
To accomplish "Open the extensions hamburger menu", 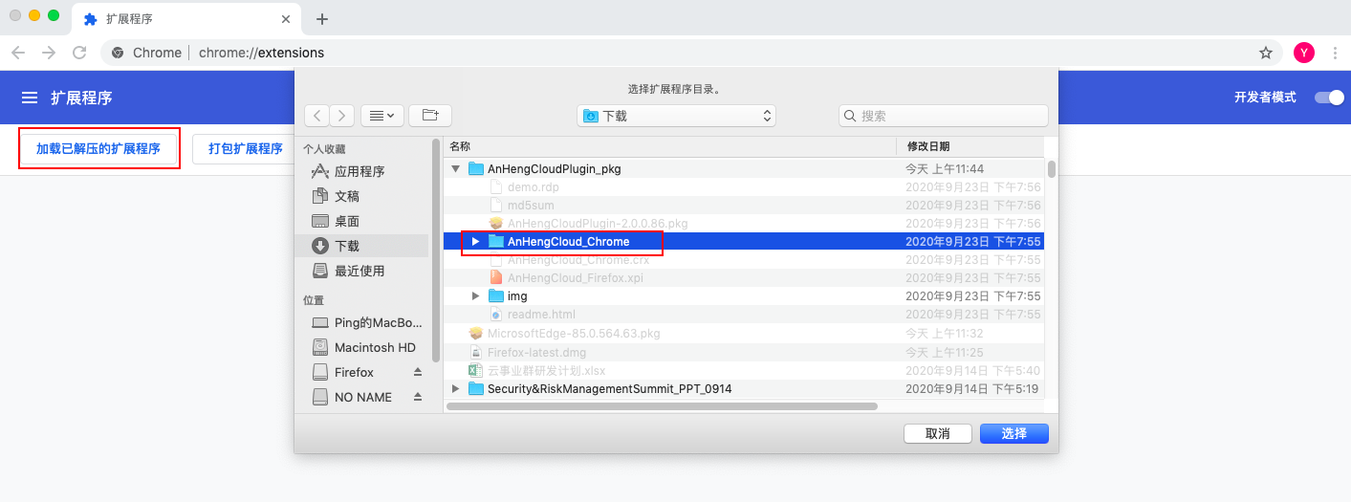I will (x=30, y=98).
